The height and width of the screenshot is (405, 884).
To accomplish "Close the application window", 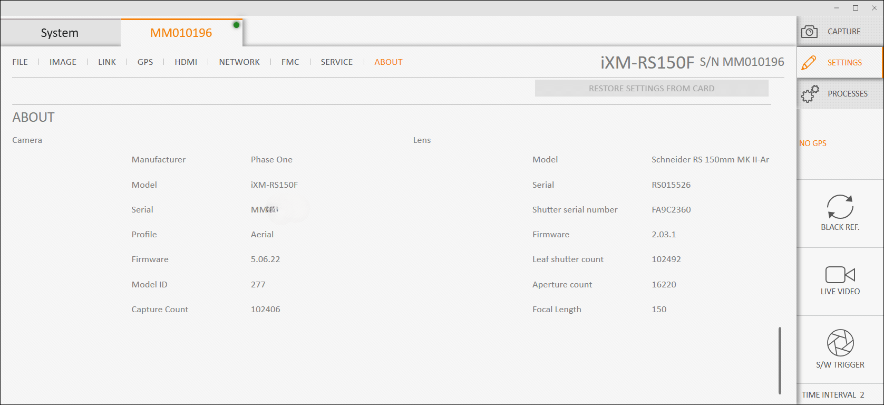I will pyautogui.click(x=874, y=8).
